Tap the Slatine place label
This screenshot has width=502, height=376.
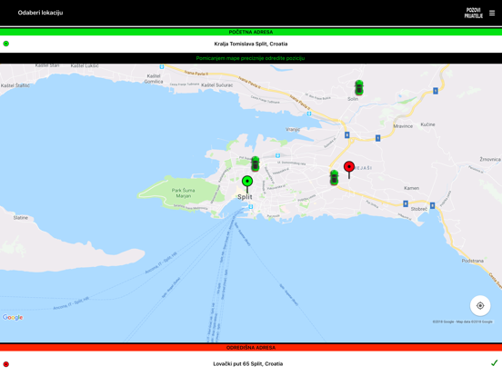(x=21, y=218)
